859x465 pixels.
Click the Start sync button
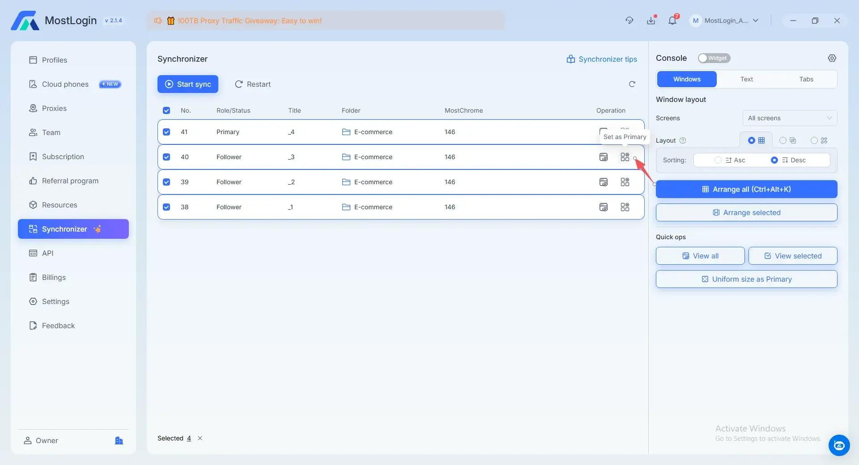pyautogui.click(x=188, y=84)
